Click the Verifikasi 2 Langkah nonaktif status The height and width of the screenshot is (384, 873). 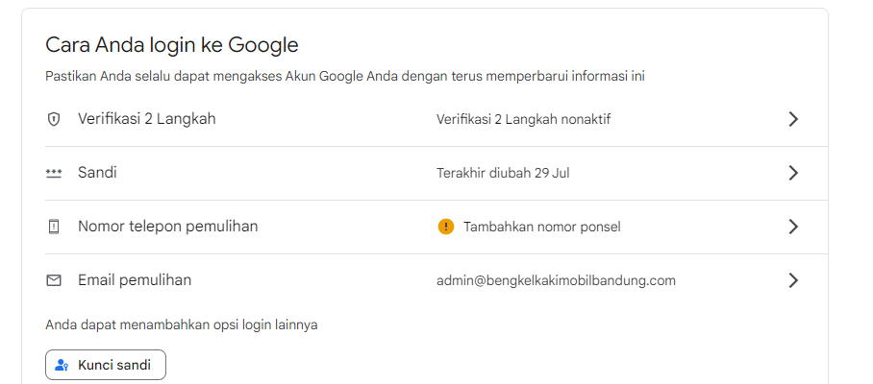click(x=523, y=119)
